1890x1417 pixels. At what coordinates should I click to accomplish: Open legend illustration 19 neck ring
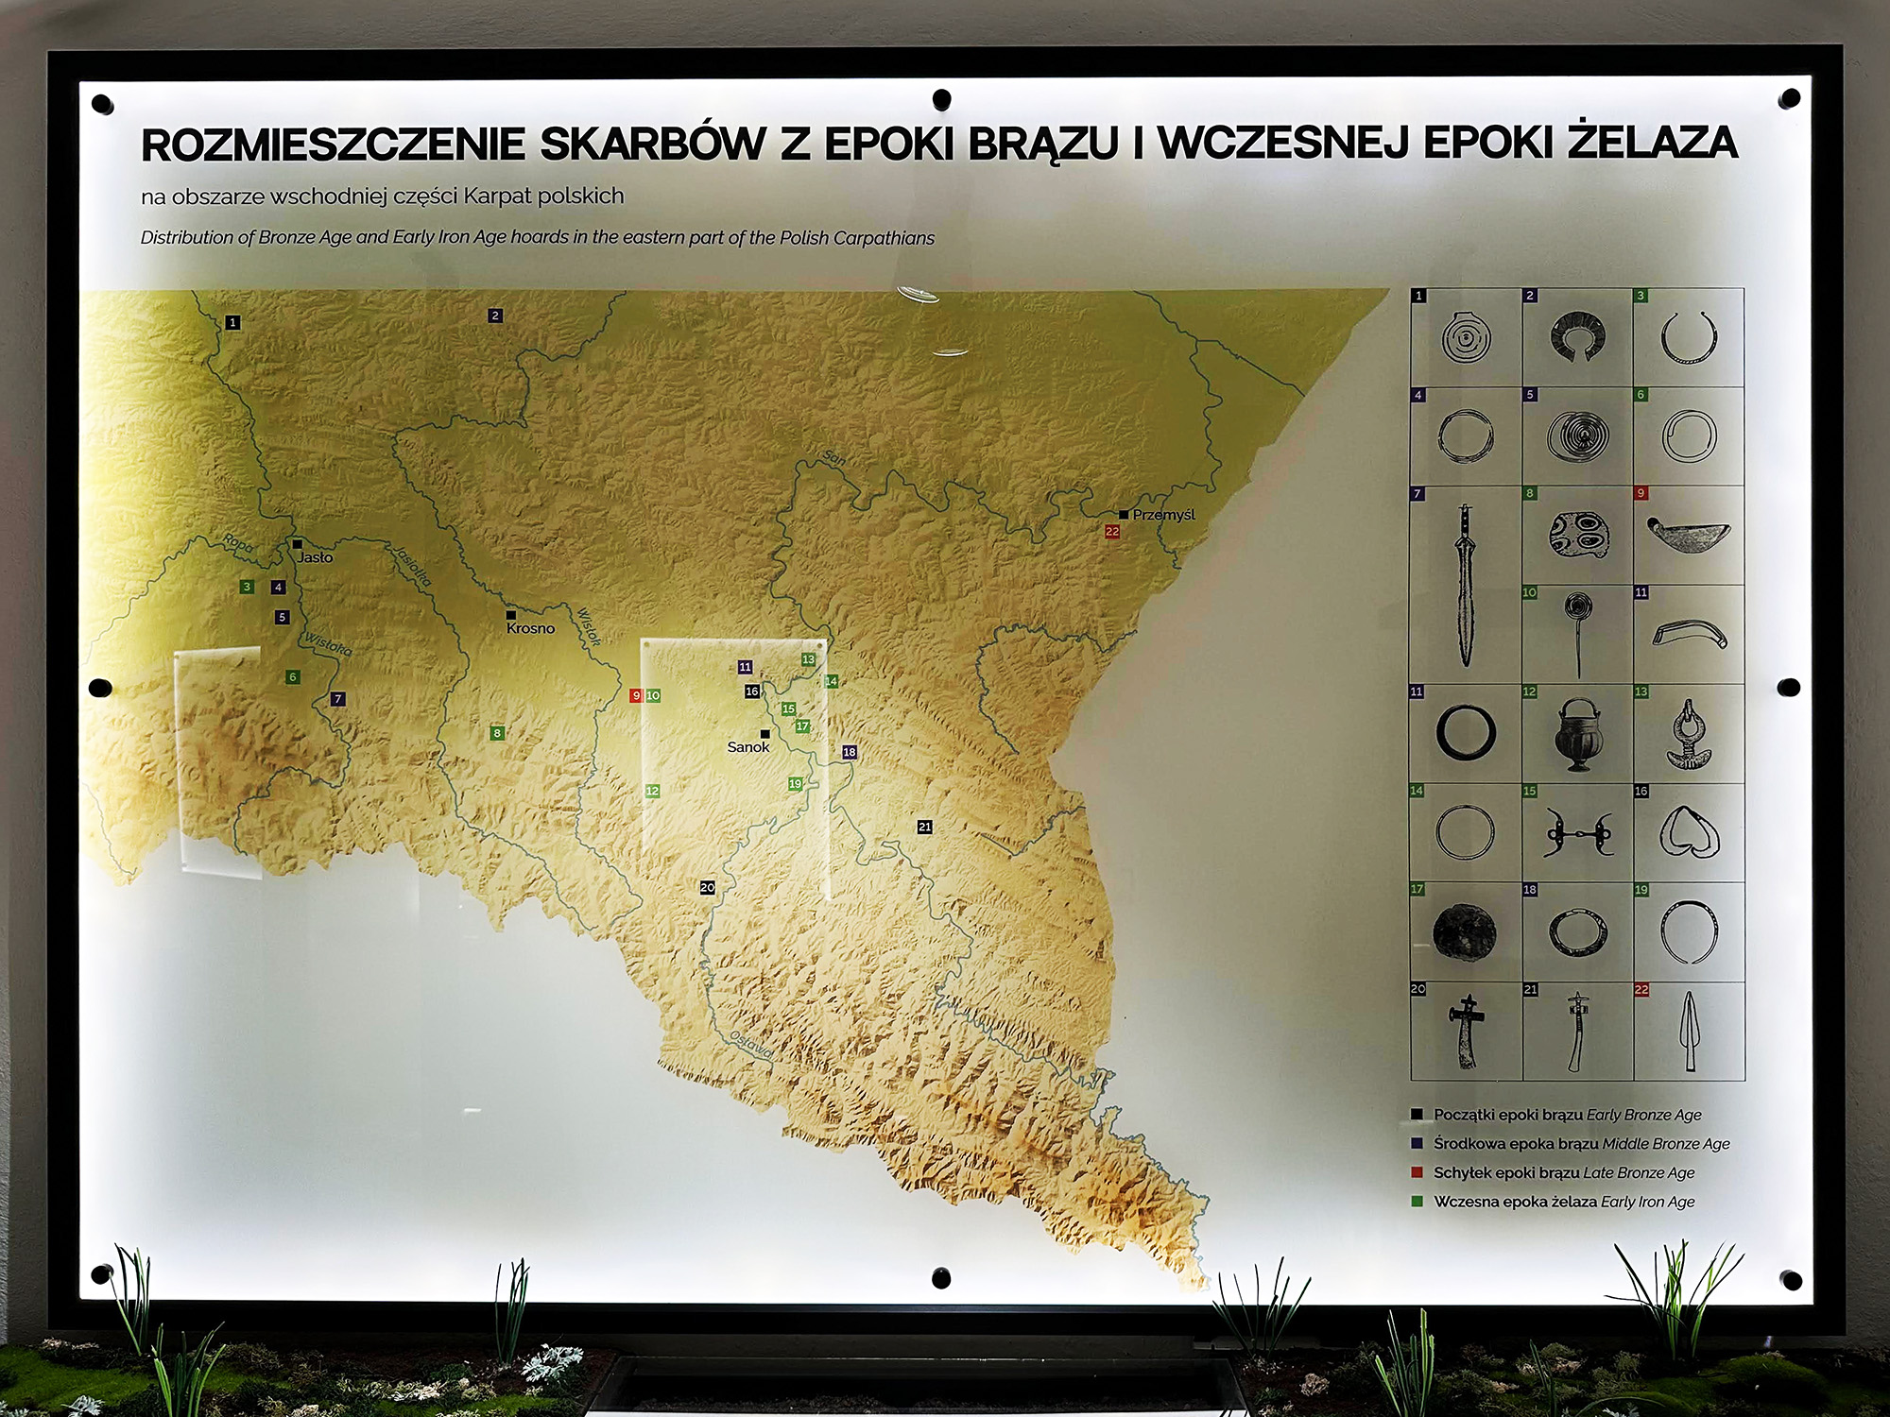pos(1689,932)
